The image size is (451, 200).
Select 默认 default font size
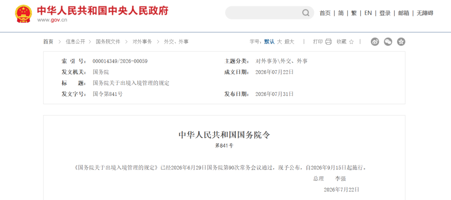(269, 42)
